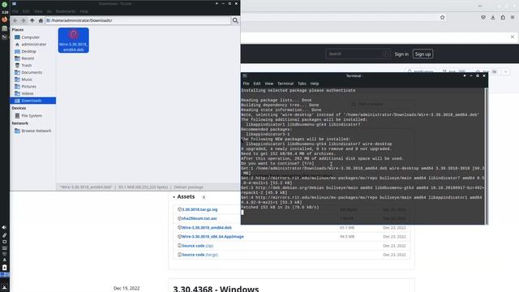This screenshot has width=519, height=292.
Task: Open Computer in Thunar Places sidebar
Action: point(30,37)
